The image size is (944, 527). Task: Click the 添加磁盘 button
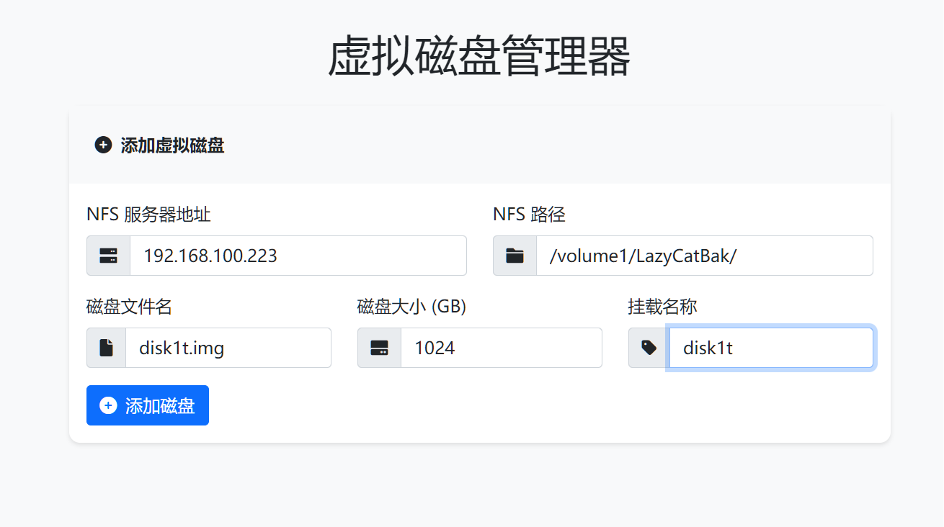tap(148, 405)
